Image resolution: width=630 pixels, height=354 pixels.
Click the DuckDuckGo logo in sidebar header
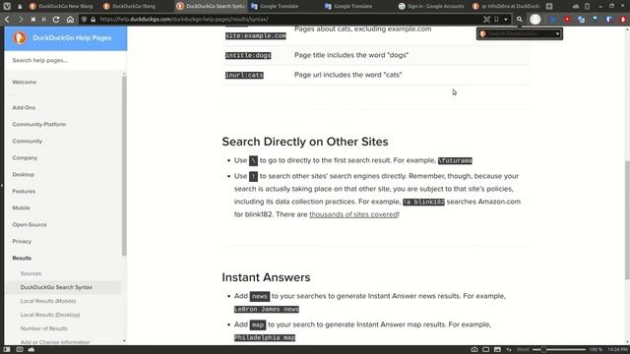[20, 37]
